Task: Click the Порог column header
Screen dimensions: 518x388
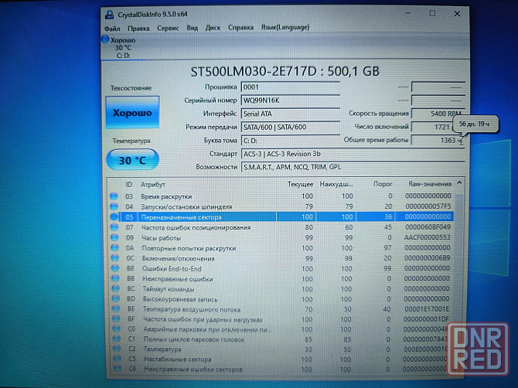Action: coord(383,184)
